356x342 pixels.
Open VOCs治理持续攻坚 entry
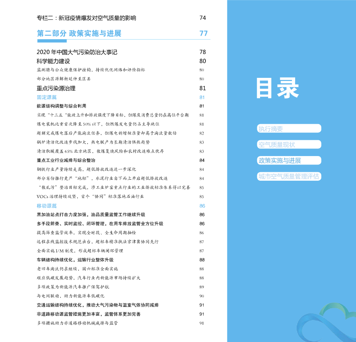pos(90,196)
